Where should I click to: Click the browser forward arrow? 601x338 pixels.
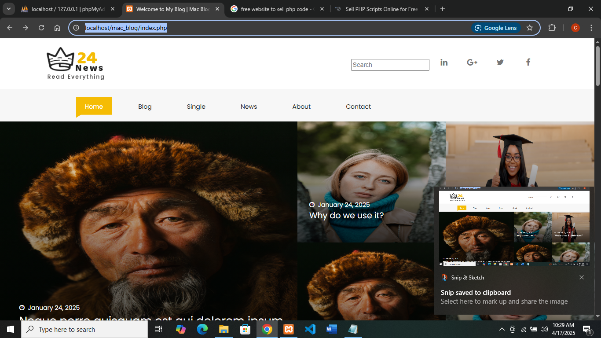pos(26,28)
